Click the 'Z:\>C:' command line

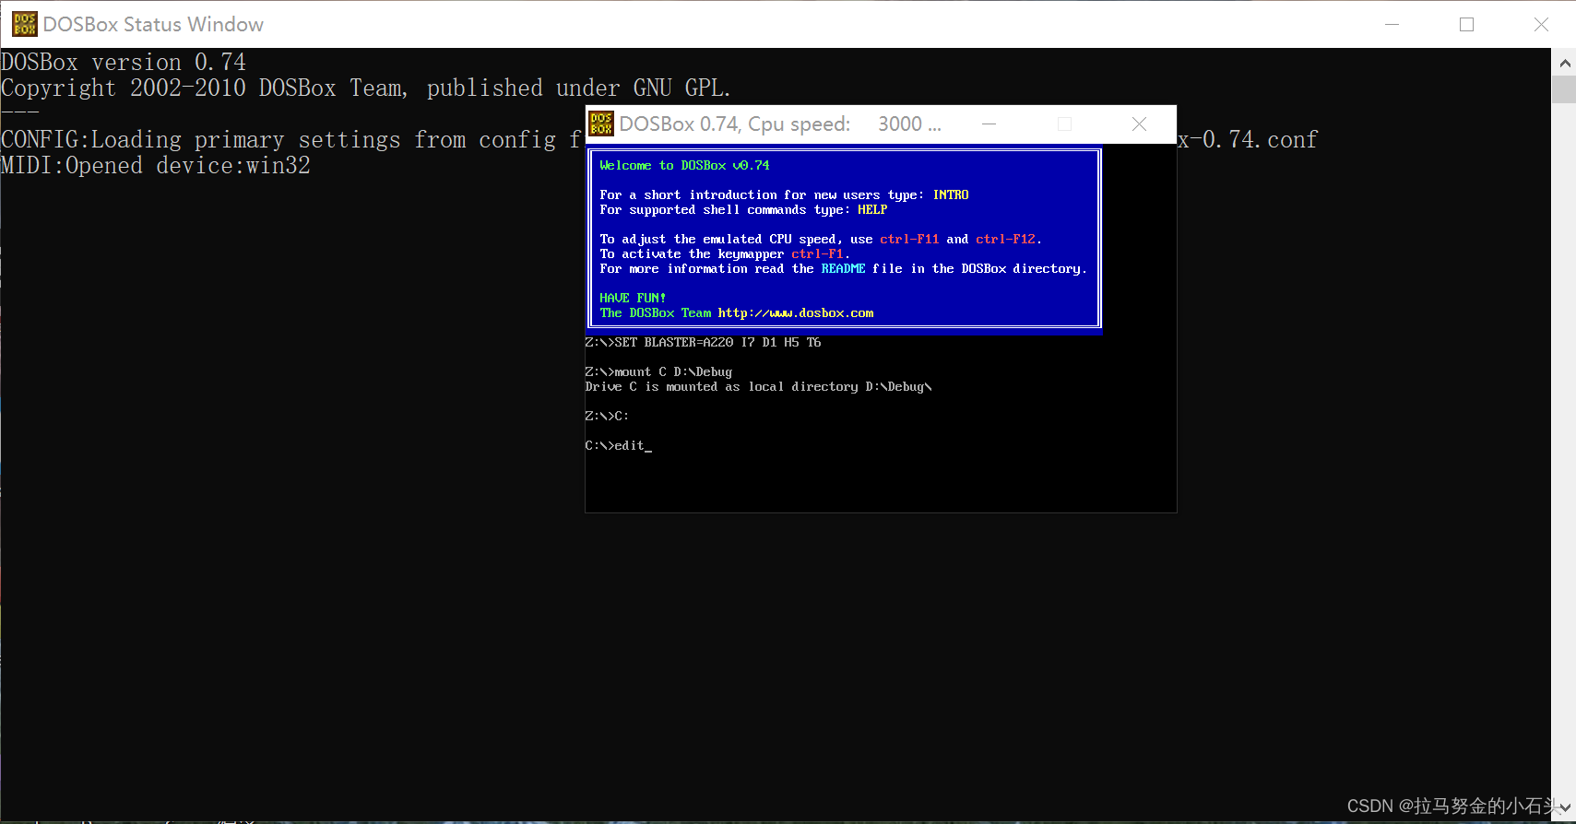point(607,417)
